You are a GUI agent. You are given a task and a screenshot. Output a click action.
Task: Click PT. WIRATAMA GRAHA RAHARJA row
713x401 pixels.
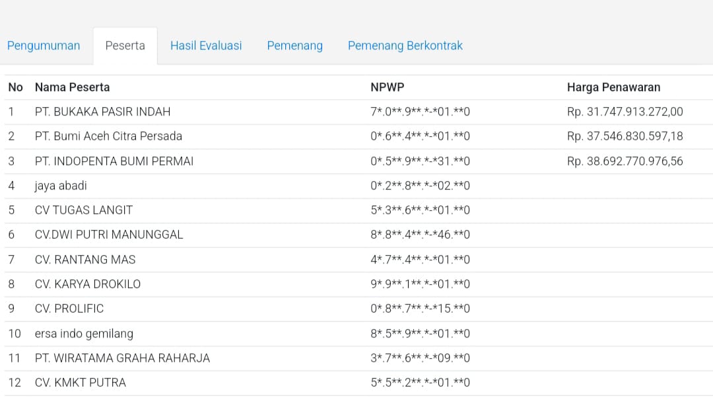point(122,358)
